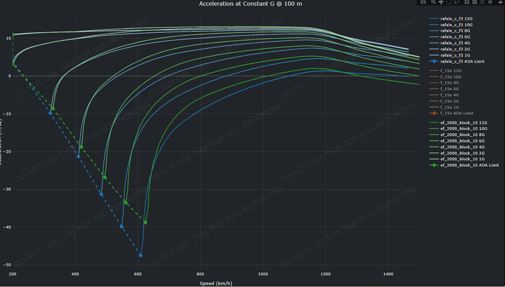Toggle ef_2000_block_10 4G legend entry
The width and height of the screenshot is (505, 287).
(x=457, y=147)
